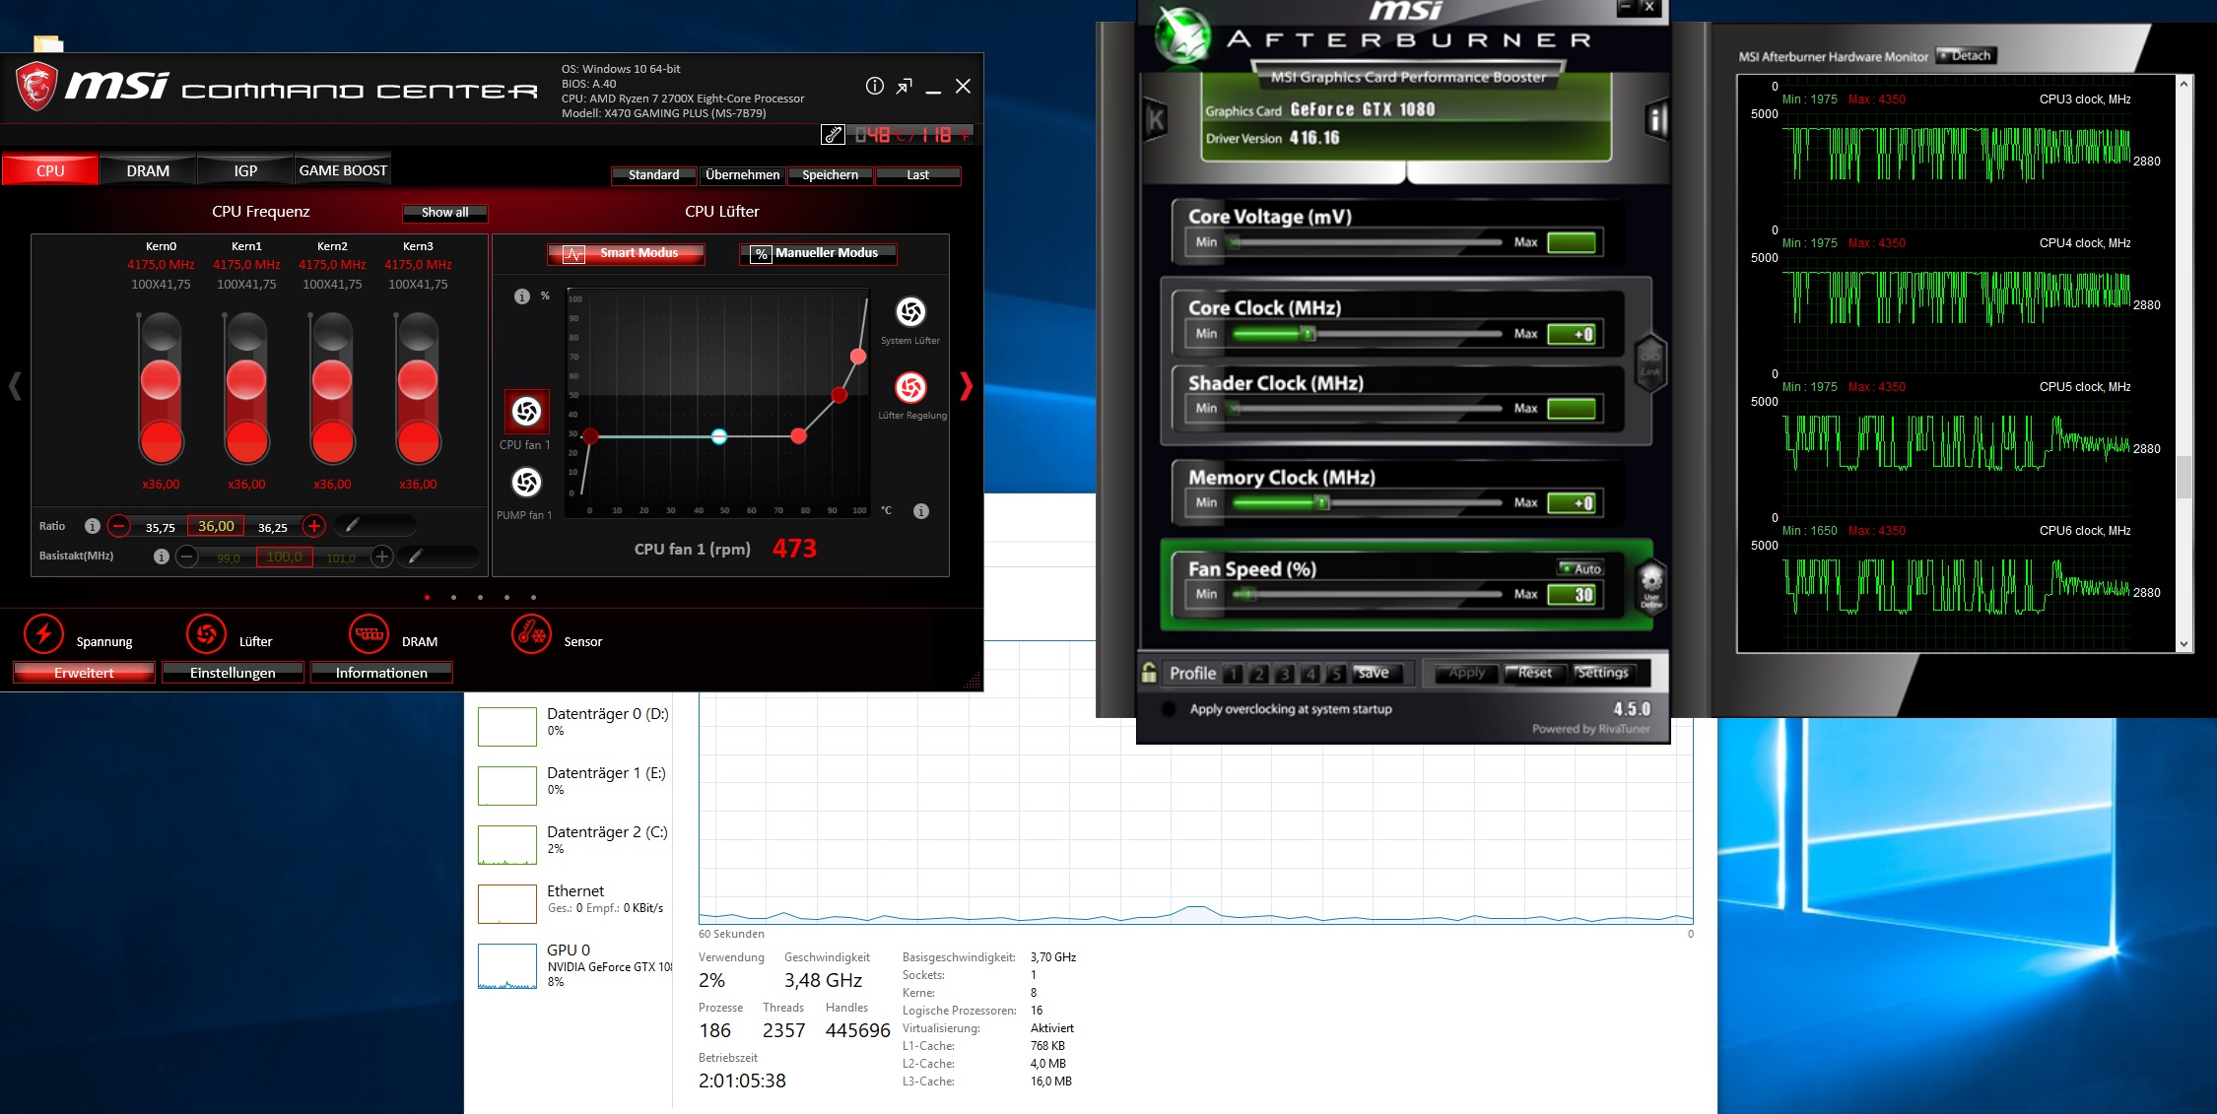
Task: Open the Sensor icon in Command Center
Action: (532, 634)
